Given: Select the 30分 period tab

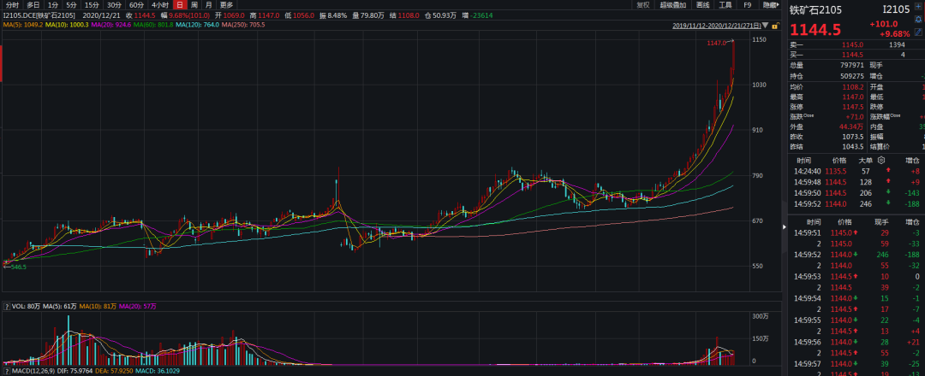Looking at the screenshot, I should pyautogui.click(x=114, y=5).
